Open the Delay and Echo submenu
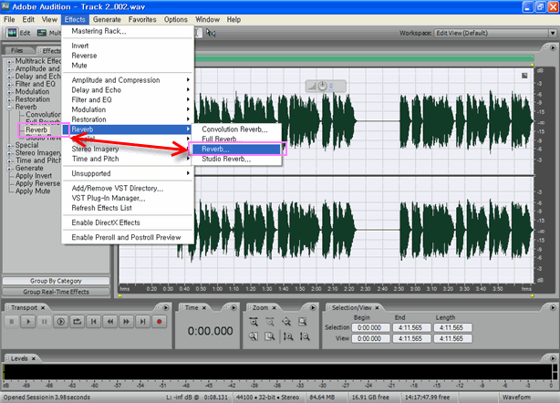 click(x=128, y=90)
